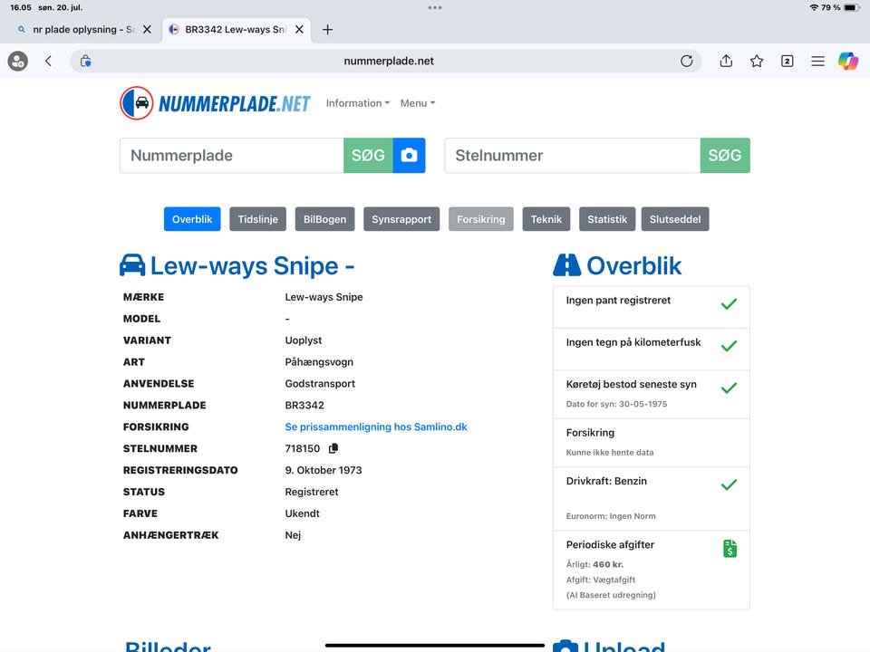870x652 pixels.
Task: Select the Forsikring tab
Action: 481,219
